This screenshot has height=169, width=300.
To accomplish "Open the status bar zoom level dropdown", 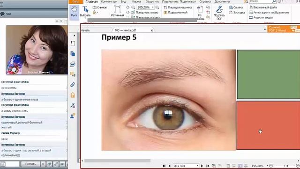I will (x=267, y=166).
